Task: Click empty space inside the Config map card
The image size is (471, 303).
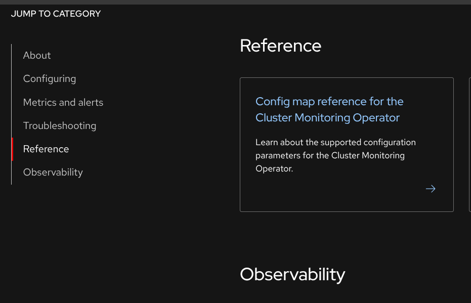Action: pyautogui.click(x=329, y=195)
